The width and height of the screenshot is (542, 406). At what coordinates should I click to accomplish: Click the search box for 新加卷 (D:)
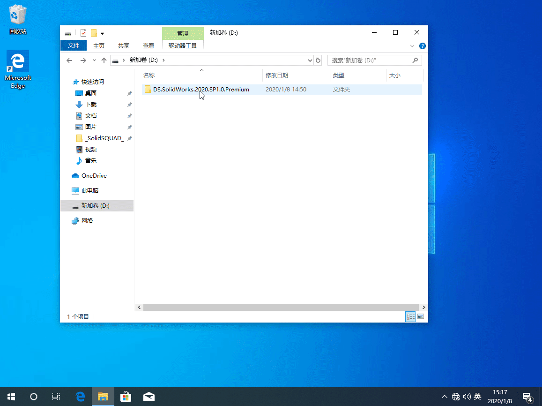coord(375,60)
